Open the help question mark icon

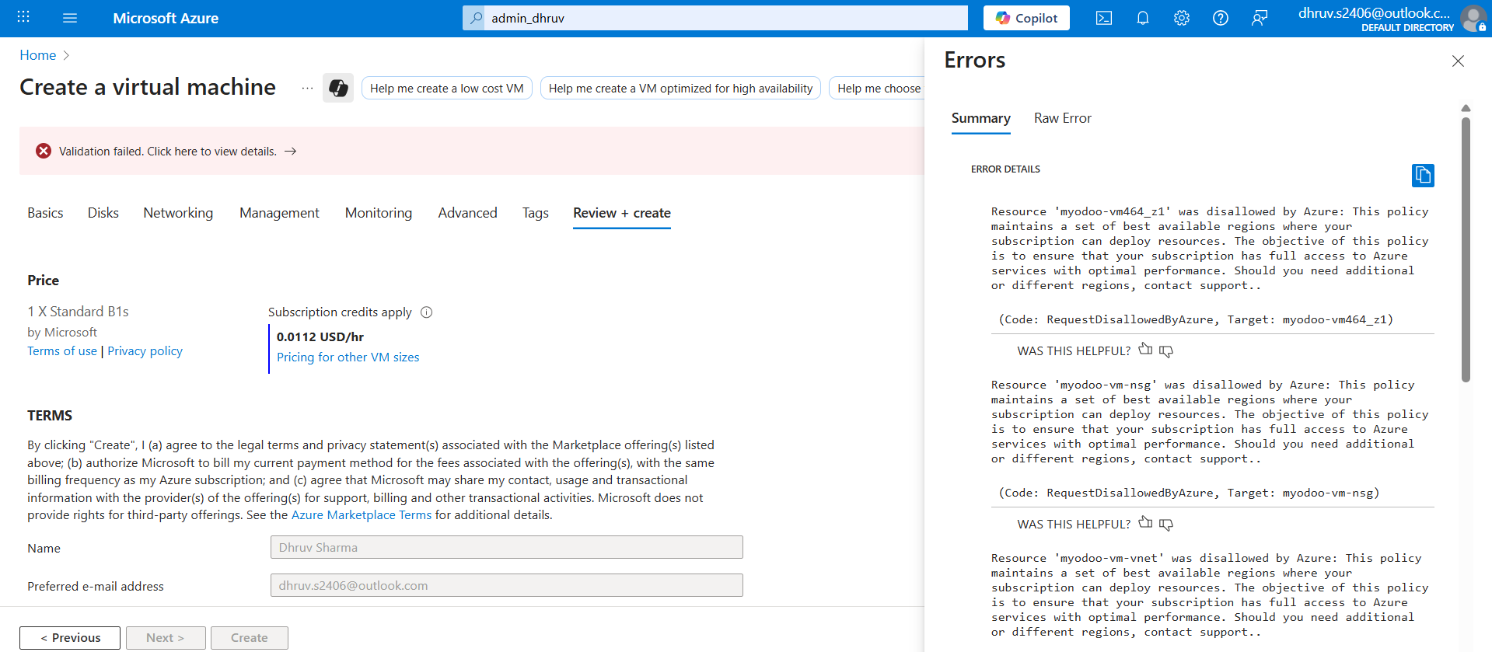click(x=1221, y=18)
